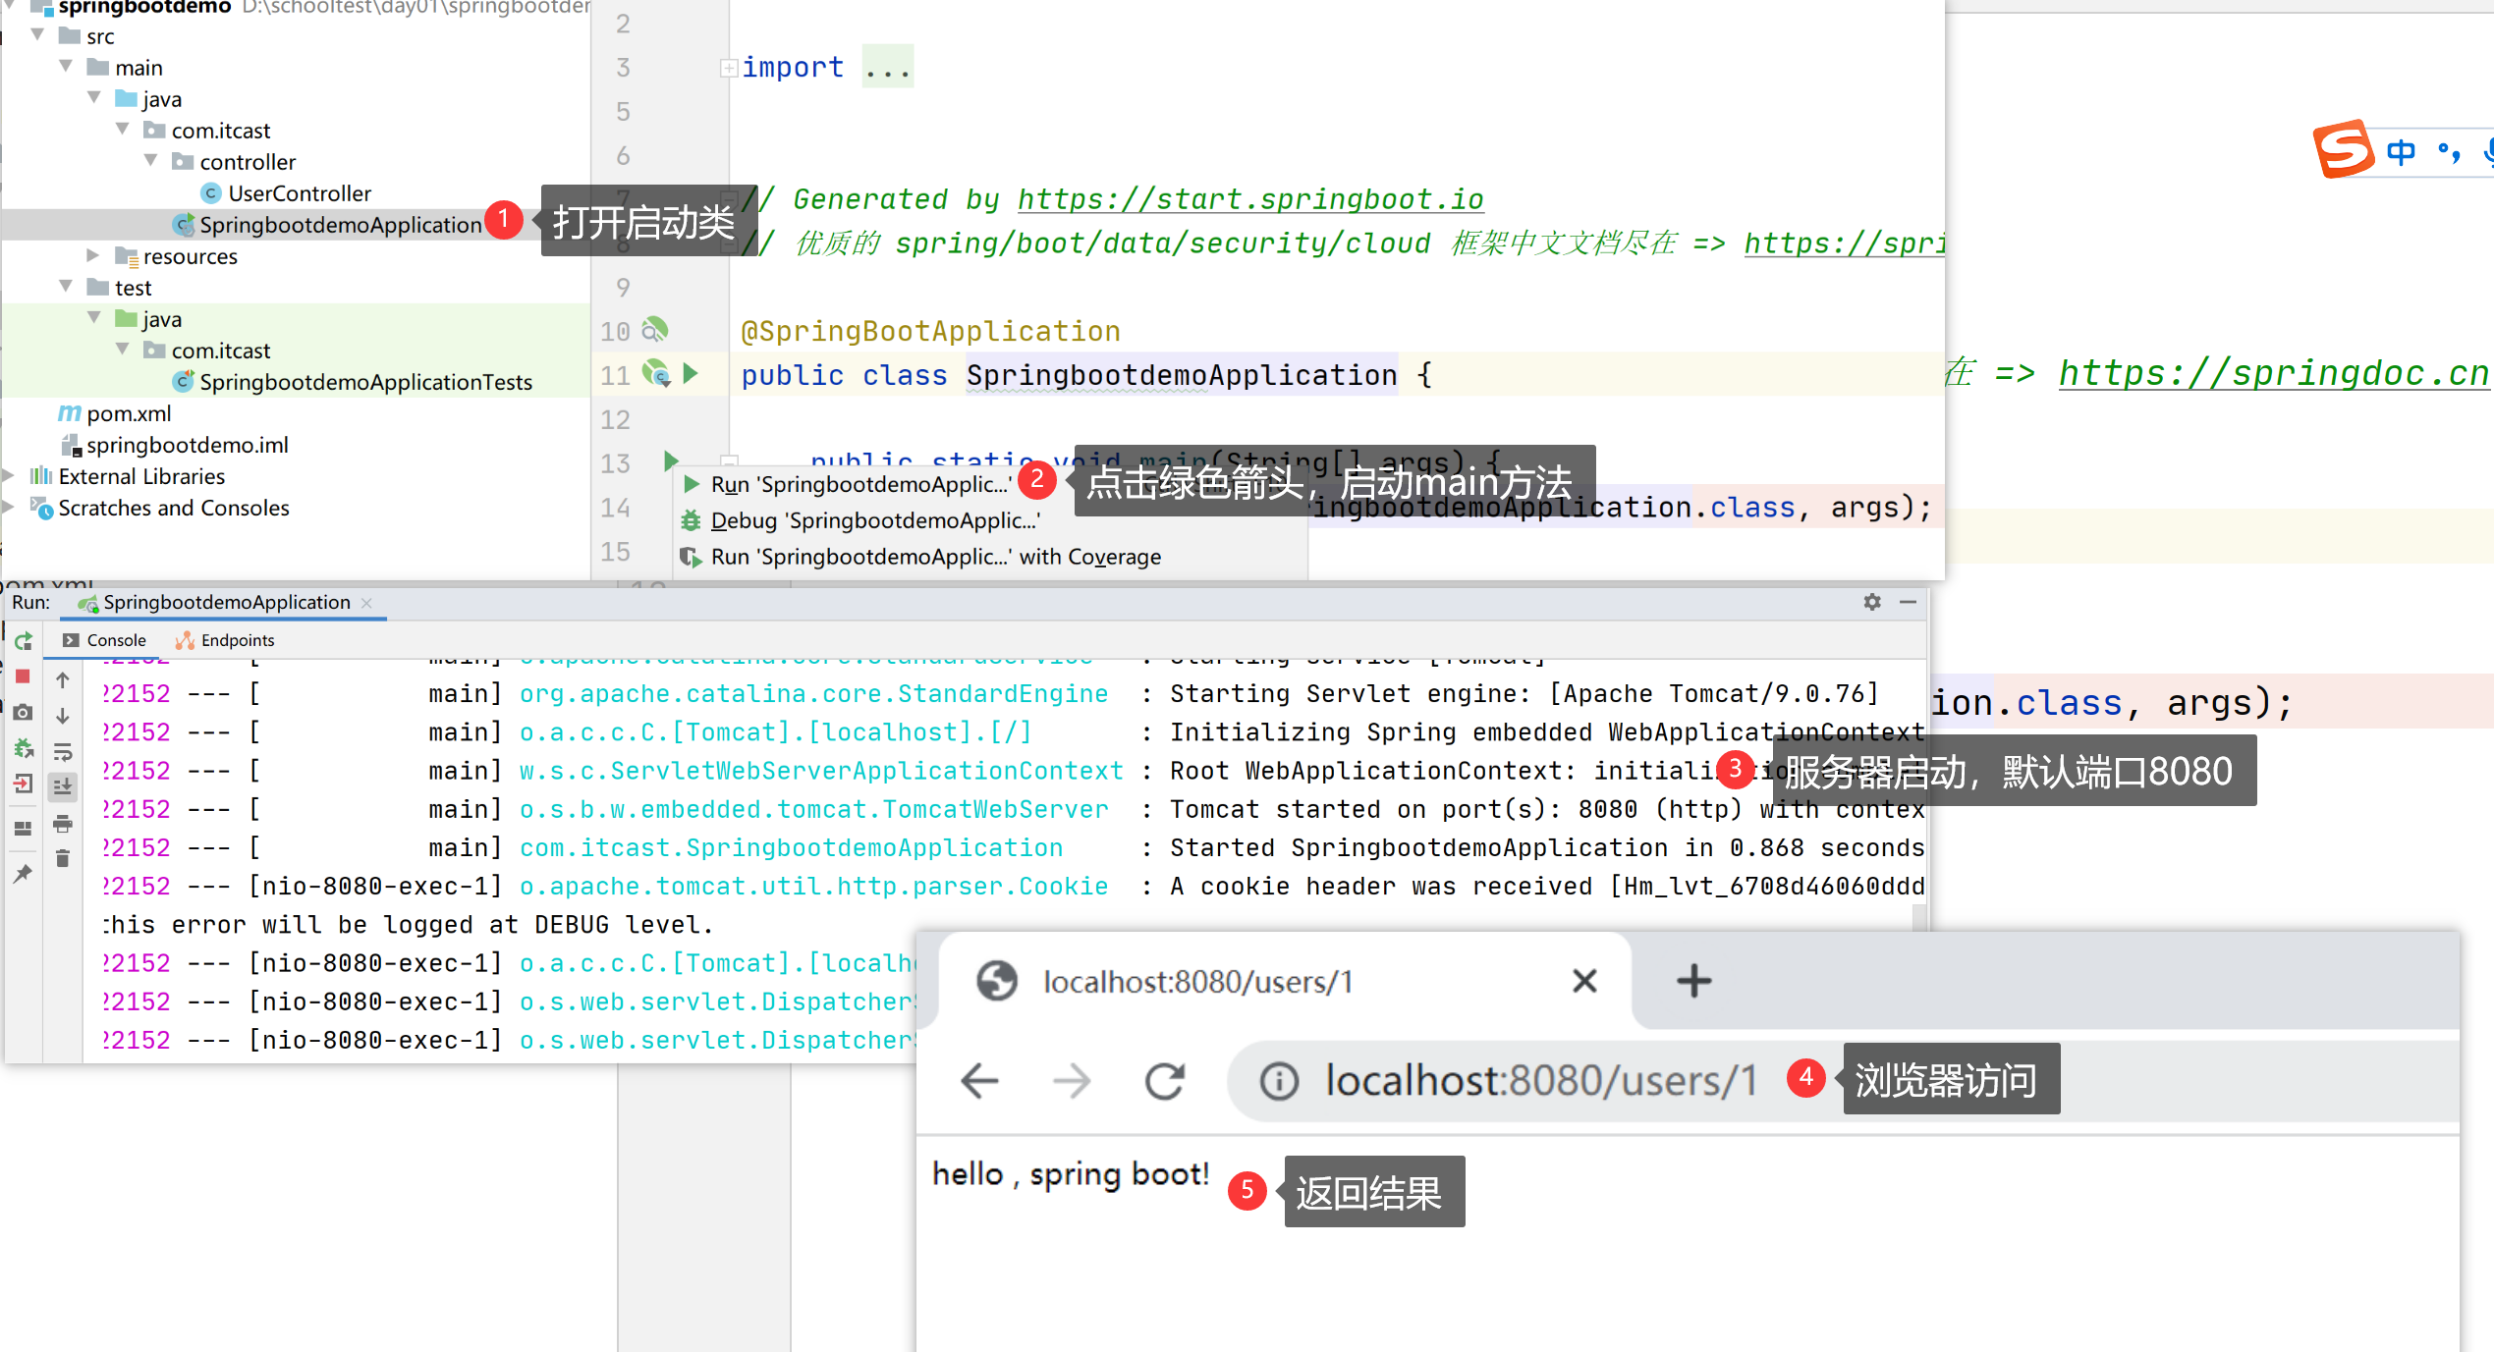Screen dimensions: 2494x1352
Task: Go back in the browser
Action: [x=978, y=1081]
